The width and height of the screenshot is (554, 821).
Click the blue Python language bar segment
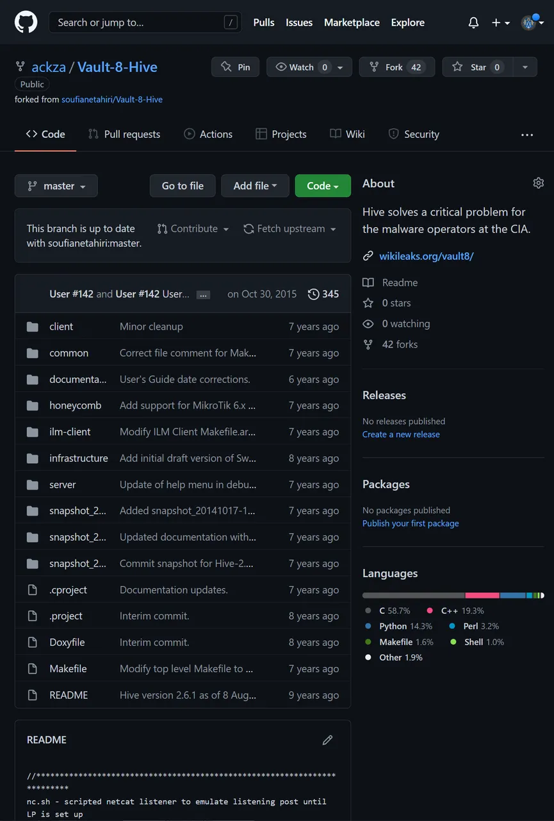pos(513,596)
